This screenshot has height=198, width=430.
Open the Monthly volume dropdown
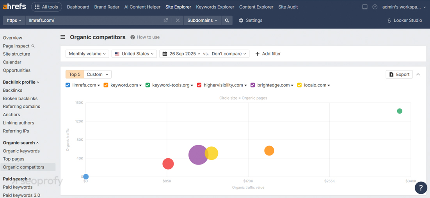click(x=87, y=54)
